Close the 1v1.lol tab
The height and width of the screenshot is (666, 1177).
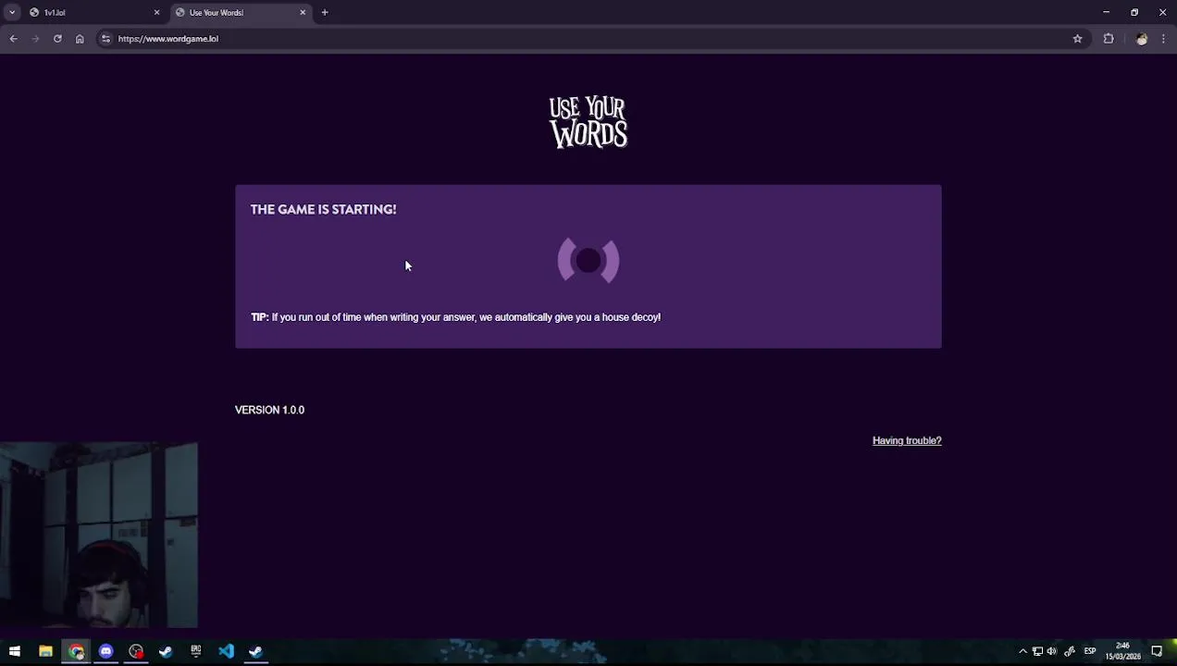tap(156, 12)
